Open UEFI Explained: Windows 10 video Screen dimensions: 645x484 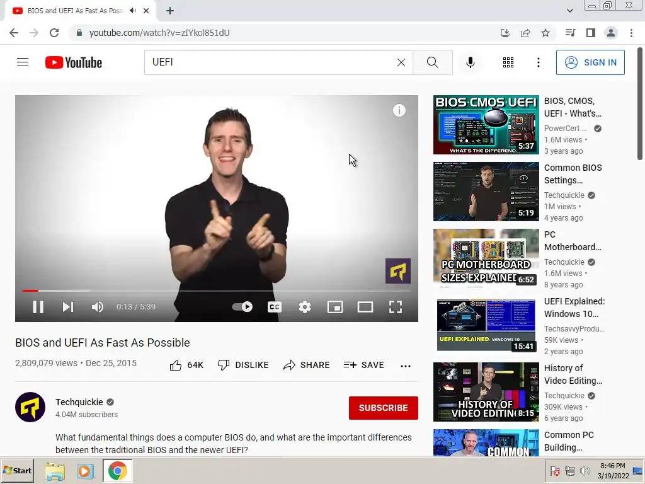click(x=574, y=308)
